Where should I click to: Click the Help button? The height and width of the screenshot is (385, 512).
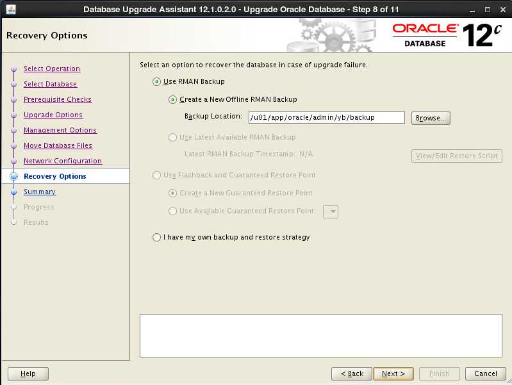[x=28, y=373]
